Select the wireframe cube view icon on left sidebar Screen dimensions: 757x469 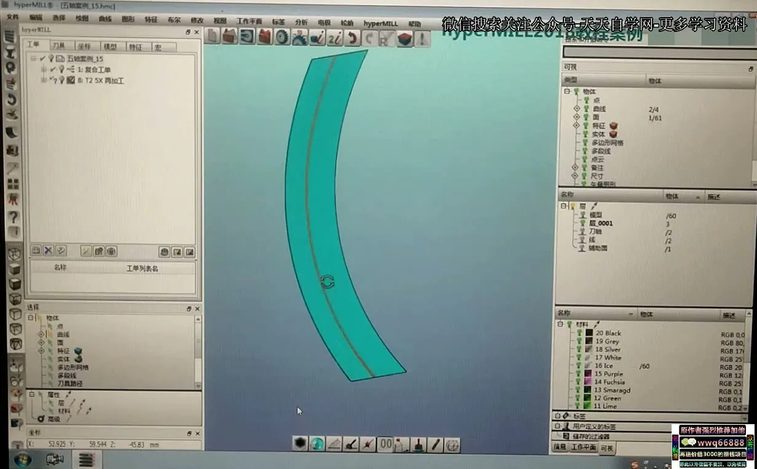[15, 254]
